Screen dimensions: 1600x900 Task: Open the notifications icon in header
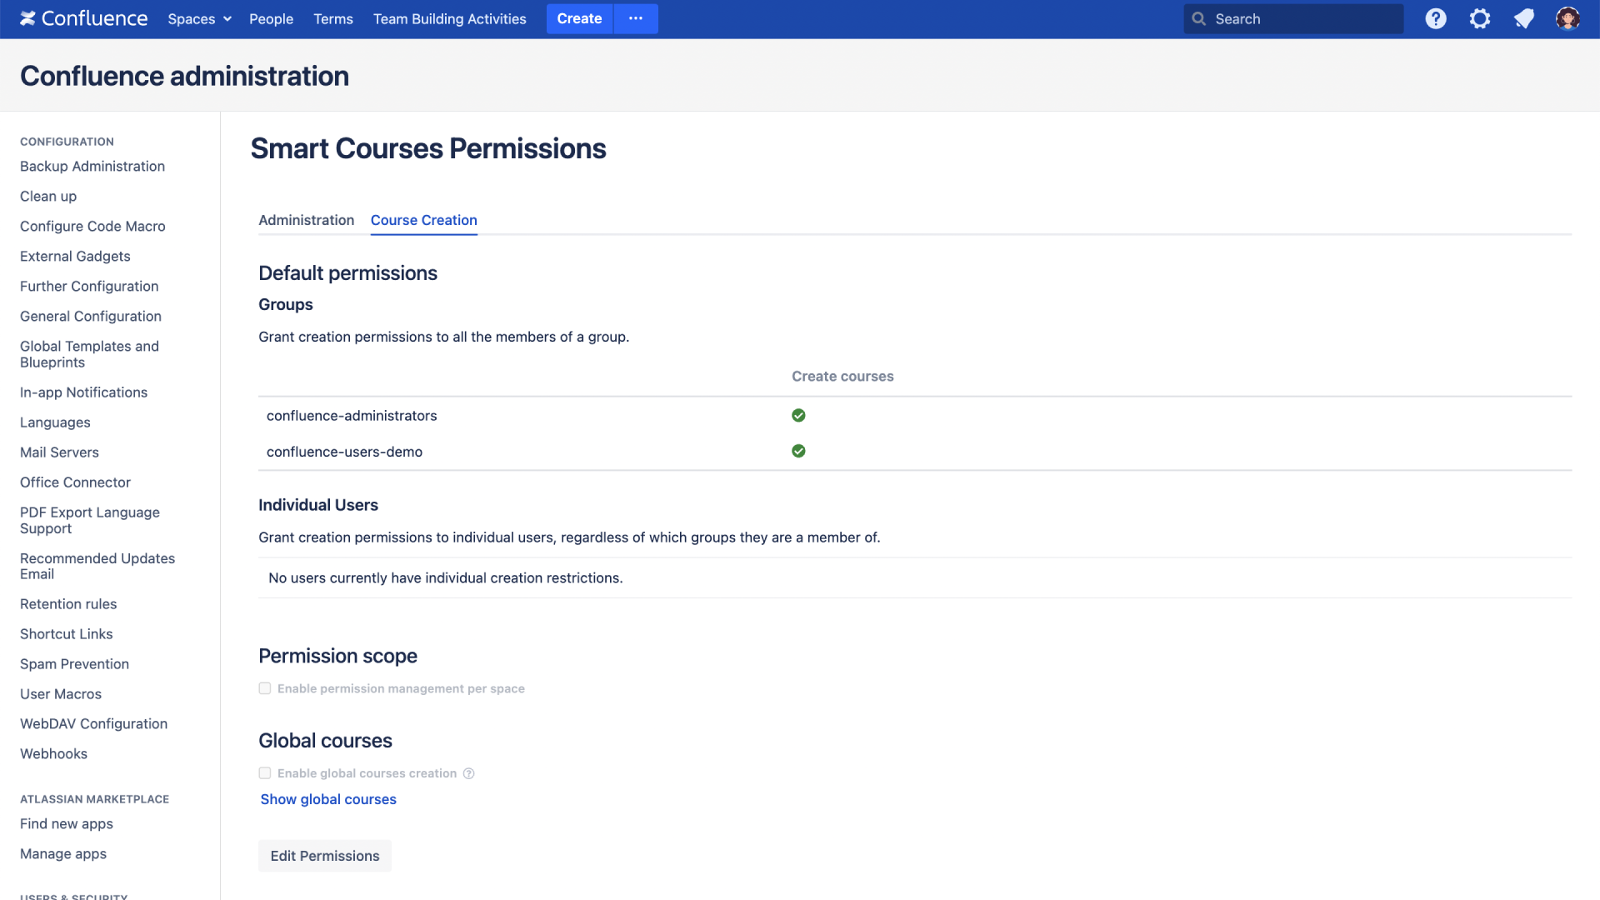tap(1524, 18)
